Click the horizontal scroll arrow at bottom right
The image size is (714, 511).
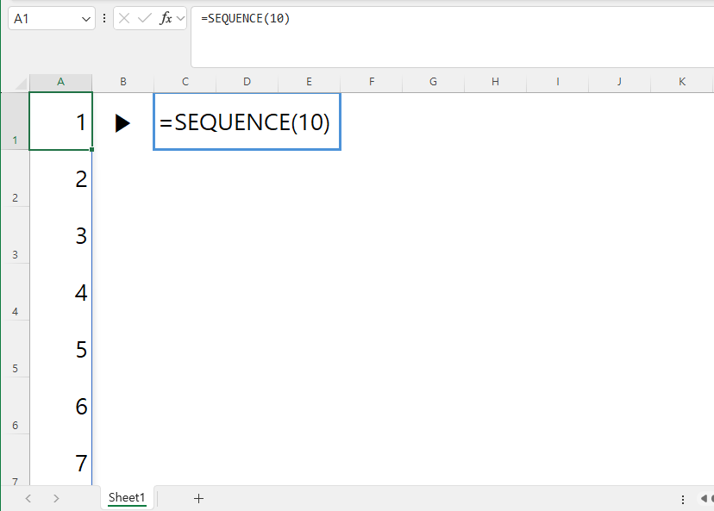705,498
